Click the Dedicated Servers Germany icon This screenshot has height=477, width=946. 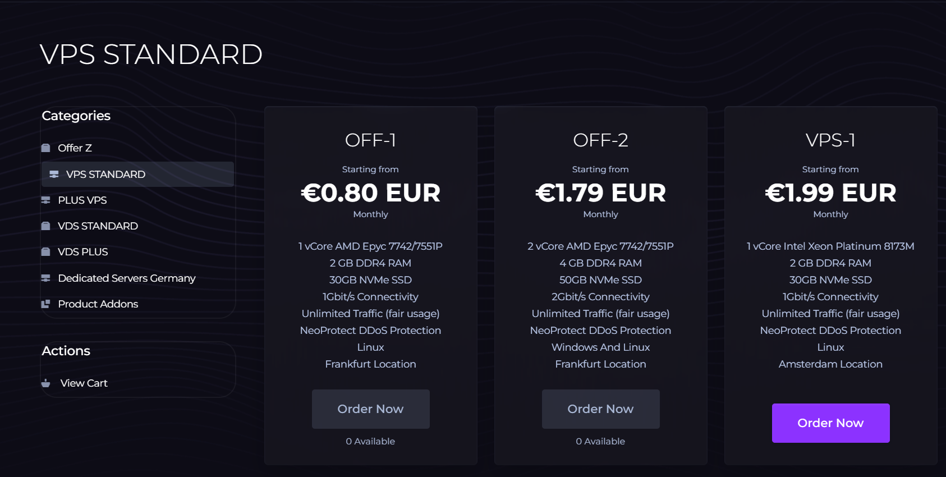point(46,278)
